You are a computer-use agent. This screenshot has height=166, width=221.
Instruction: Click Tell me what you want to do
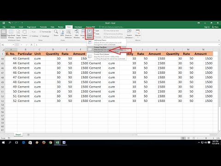coord(112,27)
